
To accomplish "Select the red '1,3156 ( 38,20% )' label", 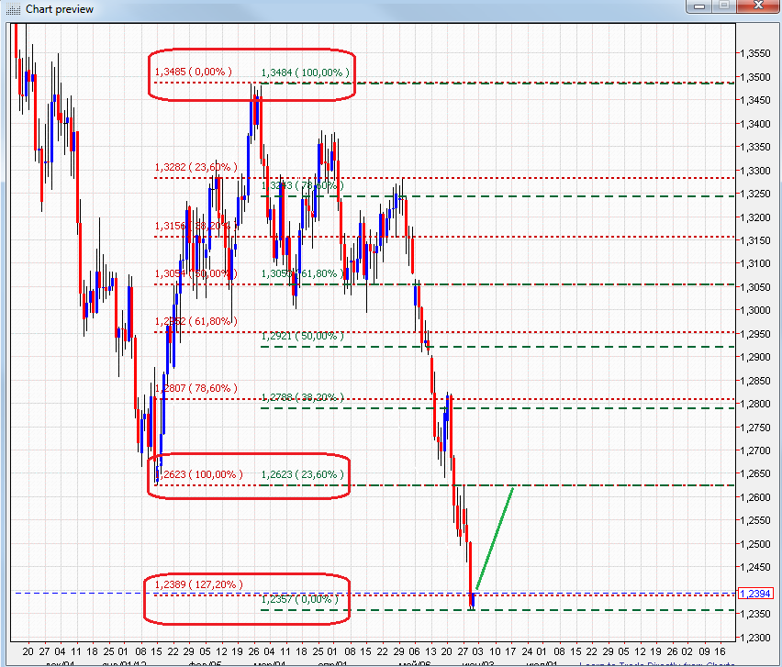I will pos(195,226).
